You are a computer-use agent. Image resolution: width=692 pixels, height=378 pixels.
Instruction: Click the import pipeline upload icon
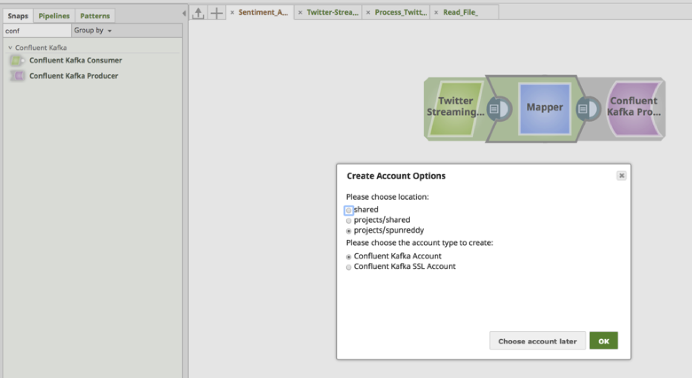(198, 13)
